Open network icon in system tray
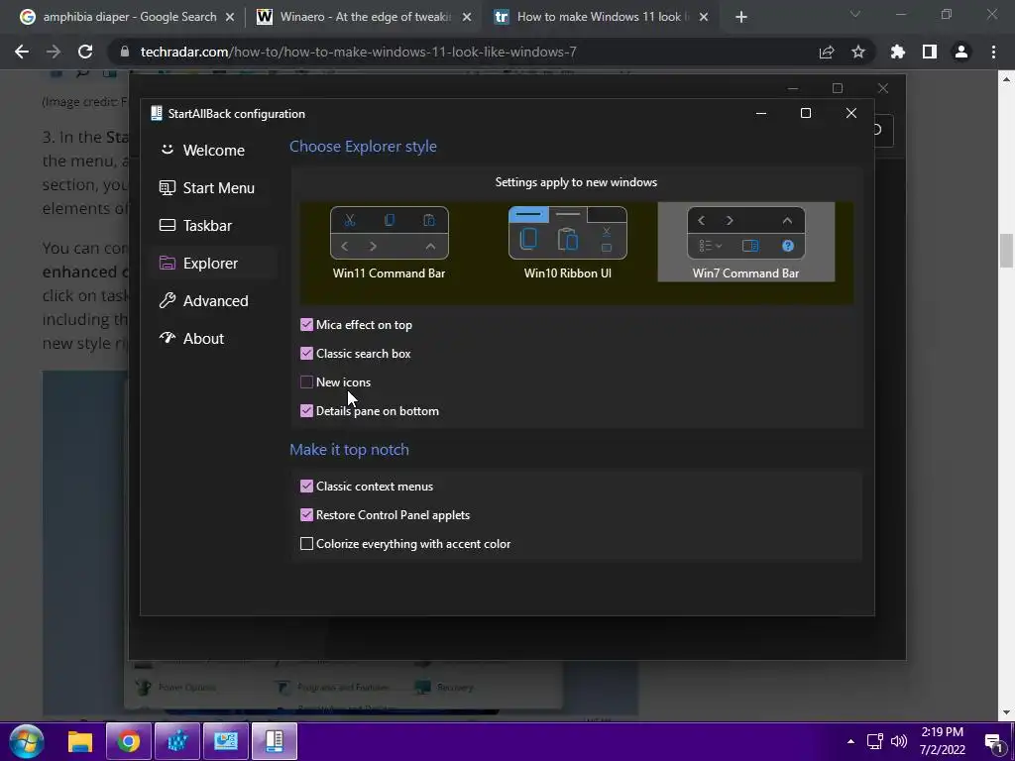The width and height of the screenshot is (1015, 761). [875, 741]
